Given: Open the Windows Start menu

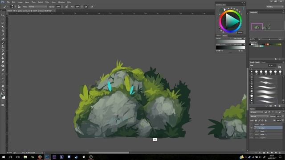Looking at the screenshot, I should 4,157.
